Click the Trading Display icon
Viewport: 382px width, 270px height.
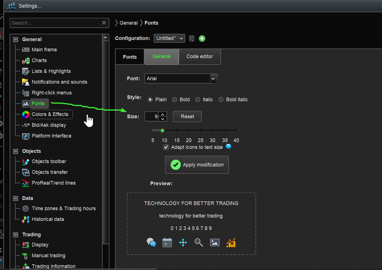point(26,245)
